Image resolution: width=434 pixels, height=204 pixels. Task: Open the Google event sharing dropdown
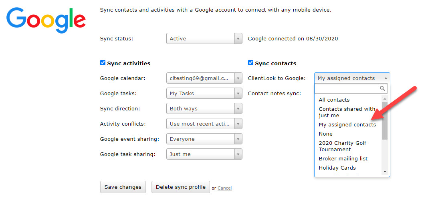coord(204,139)
